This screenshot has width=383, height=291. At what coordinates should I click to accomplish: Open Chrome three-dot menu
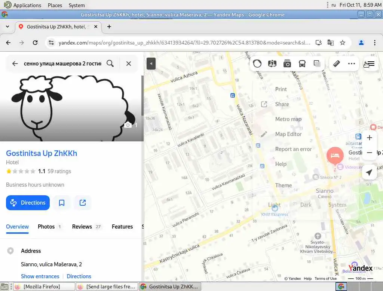click(x=375, y=43)
